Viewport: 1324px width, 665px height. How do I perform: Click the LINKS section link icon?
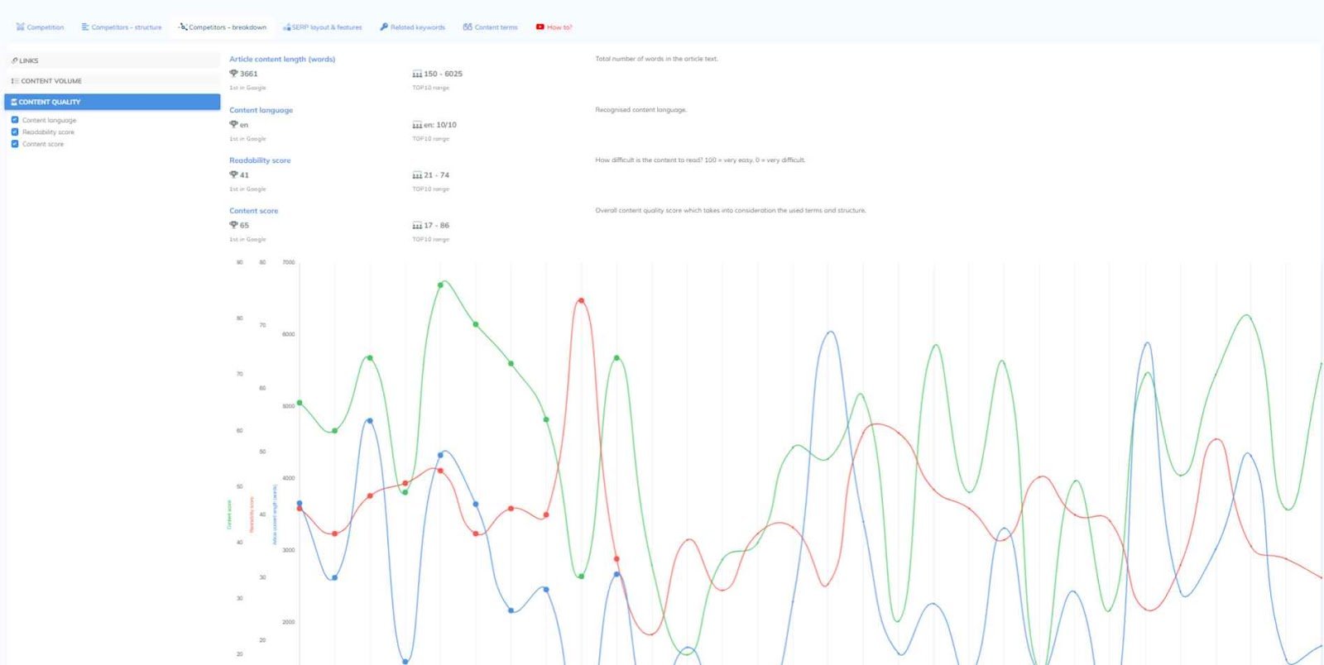(x=14, y=60)
